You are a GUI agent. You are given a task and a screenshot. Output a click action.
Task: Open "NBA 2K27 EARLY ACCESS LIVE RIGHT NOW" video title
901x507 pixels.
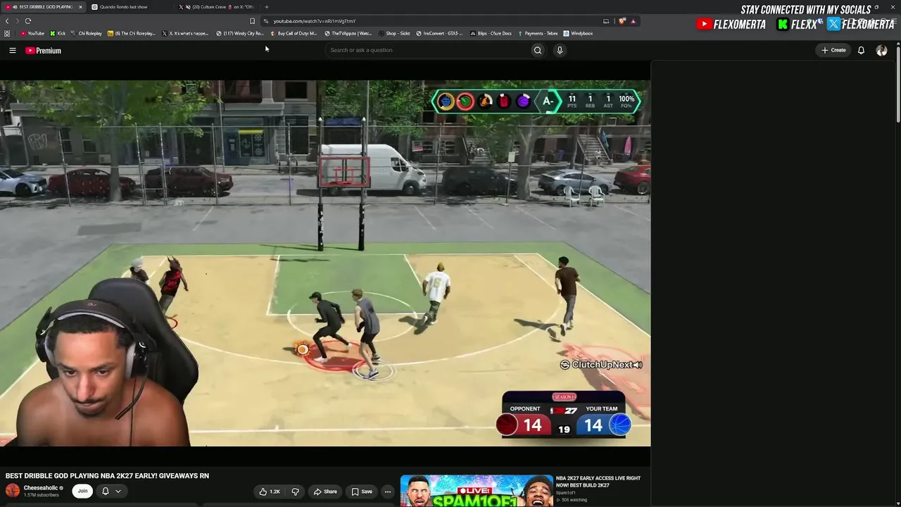coord(598,482)
